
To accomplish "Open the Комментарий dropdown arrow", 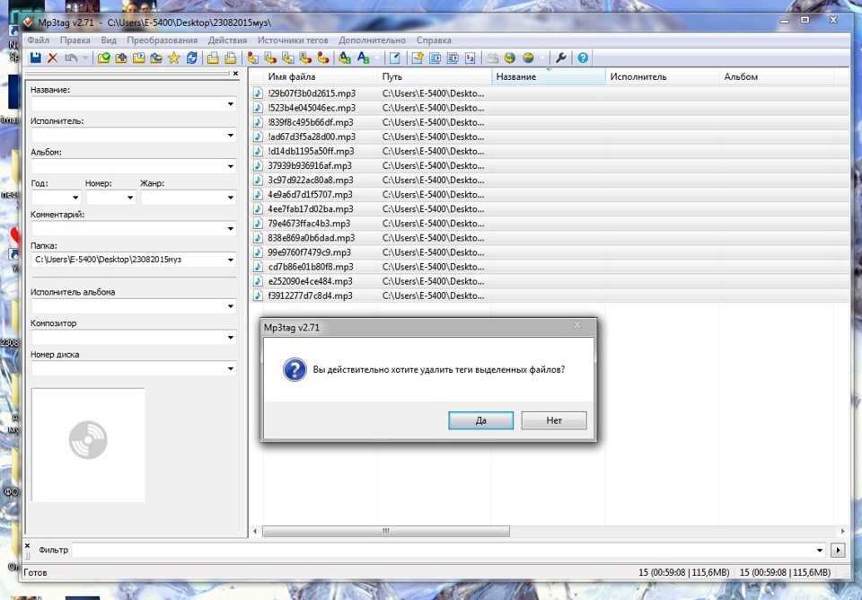I will pos(231,229).
